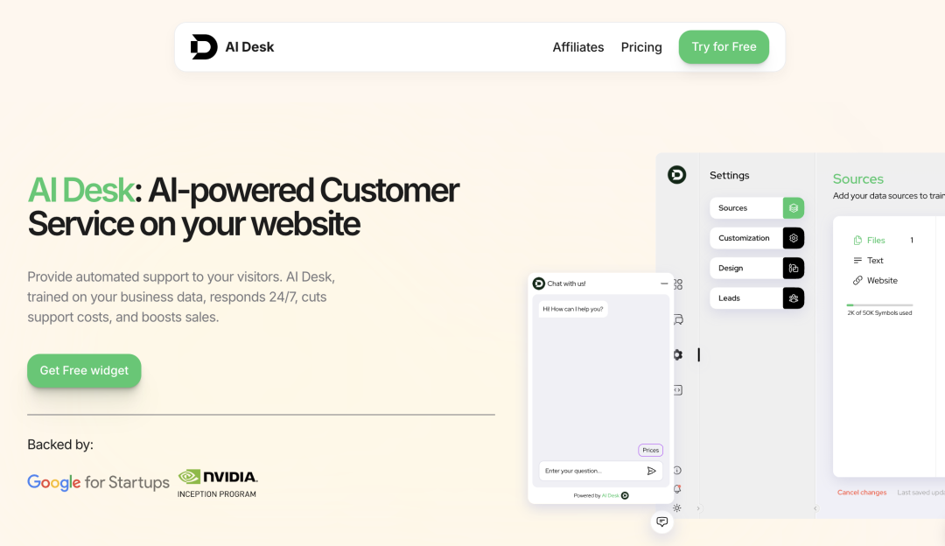Click the Google for Startups logo

pyautogui.click(x=98, y=482)
